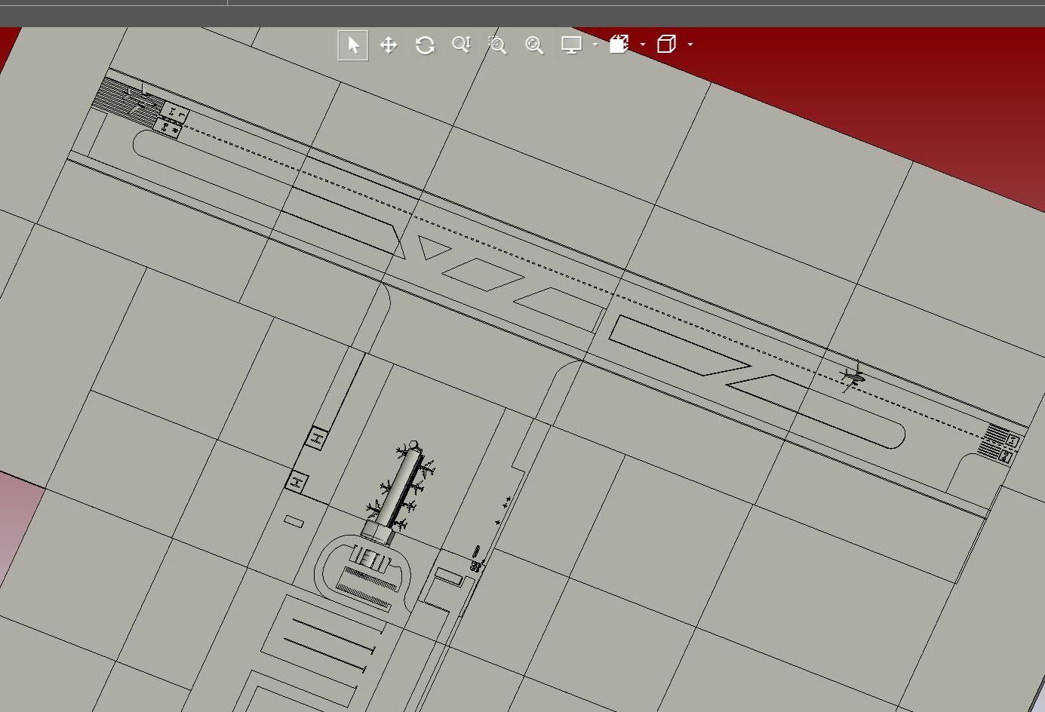Image resolution: width=1045 pixels, height=712 pixels.
Task: Select the upper helipad H marker
Action: click(x=318, y=438)
